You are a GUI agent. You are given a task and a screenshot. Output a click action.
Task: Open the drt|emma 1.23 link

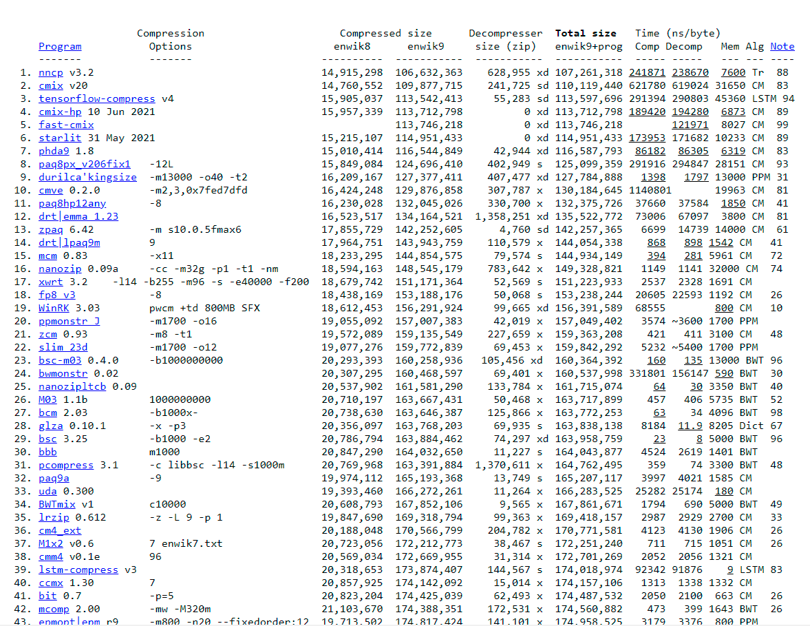click(78, 216)
